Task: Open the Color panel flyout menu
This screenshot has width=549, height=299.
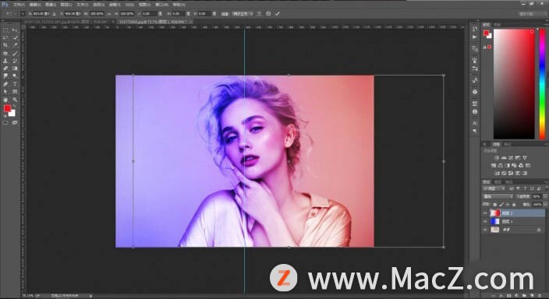Action: click(546, 25)
